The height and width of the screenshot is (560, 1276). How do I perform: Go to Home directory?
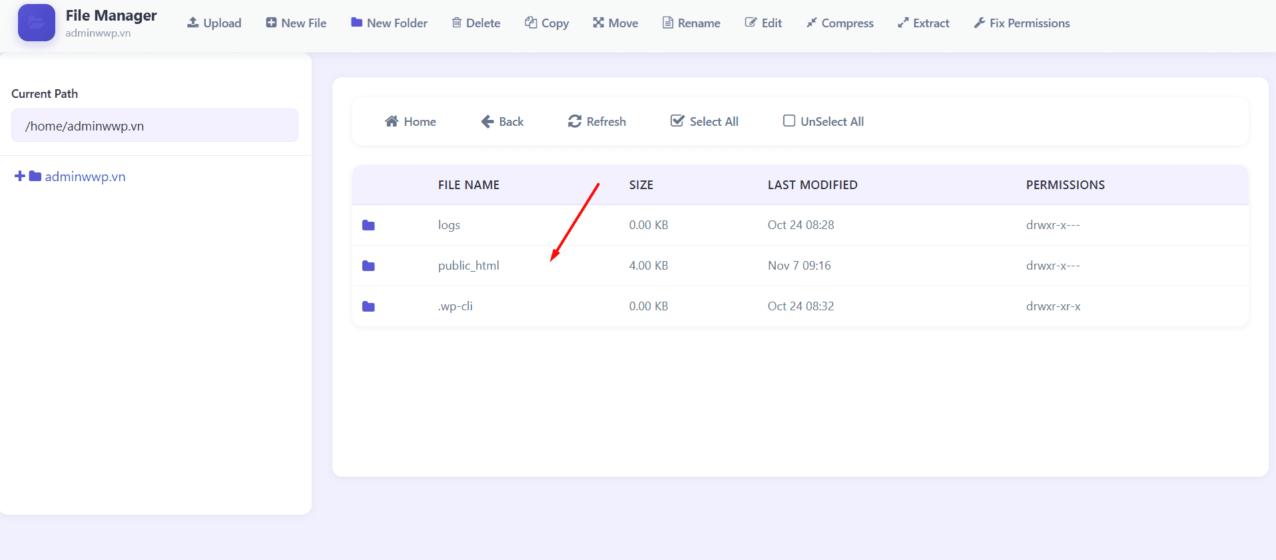click(x=410, y=121)
